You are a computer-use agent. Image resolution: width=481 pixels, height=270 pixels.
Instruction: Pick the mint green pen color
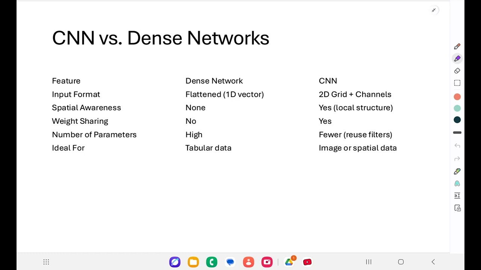(457, 108)
